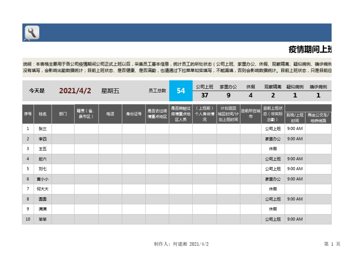Image resolution: width=363 pixels, height=257 pixels.
Task: Click the 今天是 label
Action: click(x=37, y=91)
